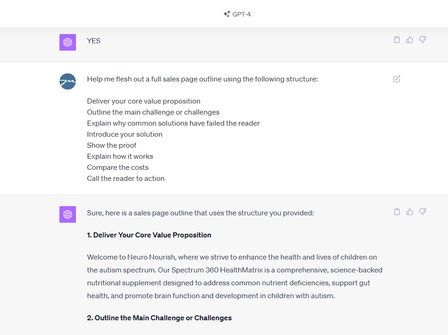Click the heading Deliver Your Core Value Proposition
The height and width of the screenshot is (335, 448).
[x=149, y=235]
